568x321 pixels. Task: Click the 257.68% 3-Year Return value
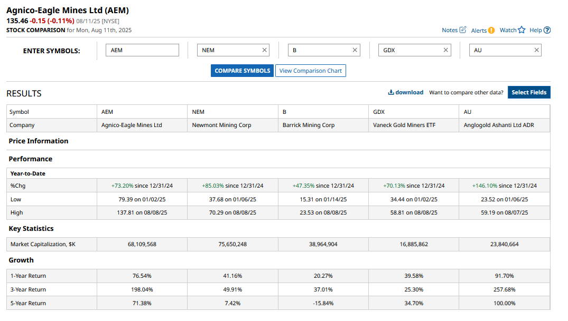(x=504, y=290)
